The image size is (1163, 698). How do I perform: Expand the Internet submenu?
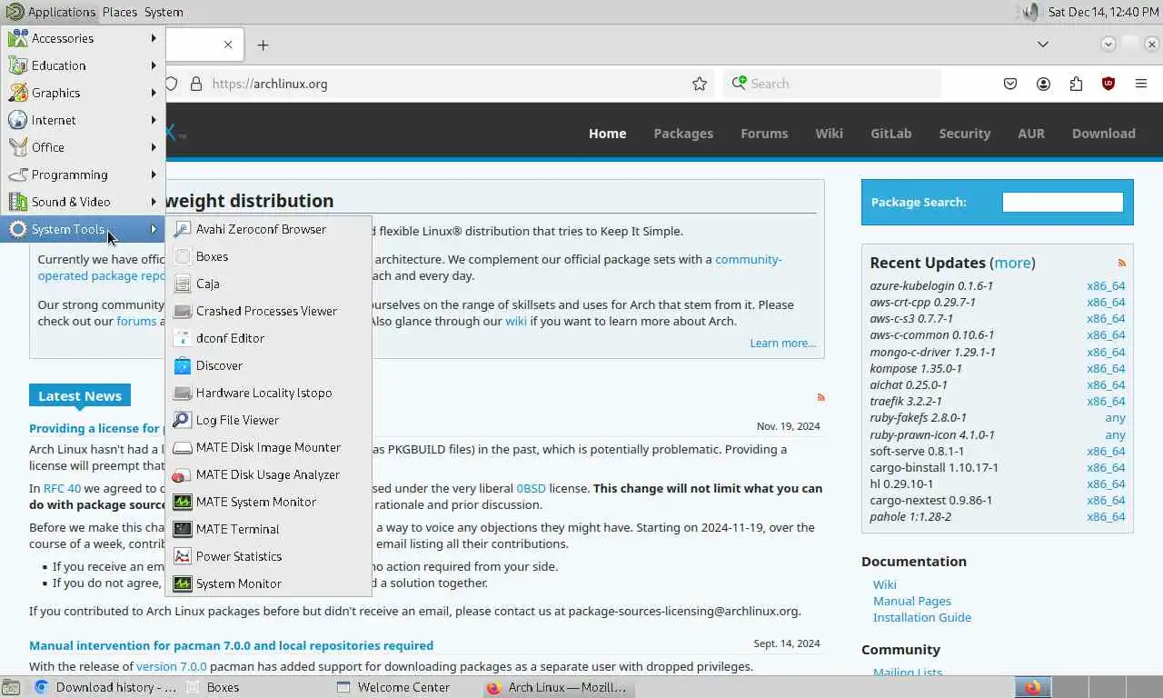point(83,120)
